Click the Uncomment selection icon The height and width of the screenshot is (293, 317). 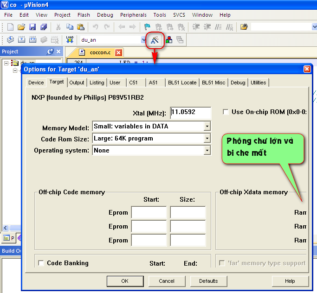[229, 26]
